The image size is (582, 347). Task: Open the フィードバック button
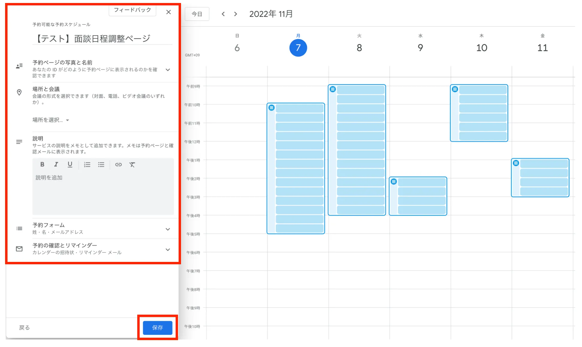(x=132, y=10)
